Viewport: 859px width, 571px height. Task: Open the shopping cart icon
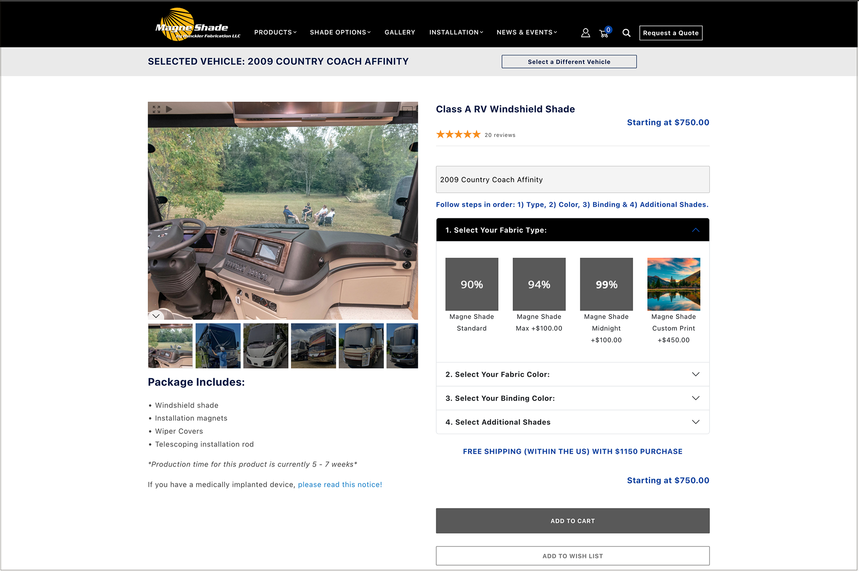pos(604,33)
